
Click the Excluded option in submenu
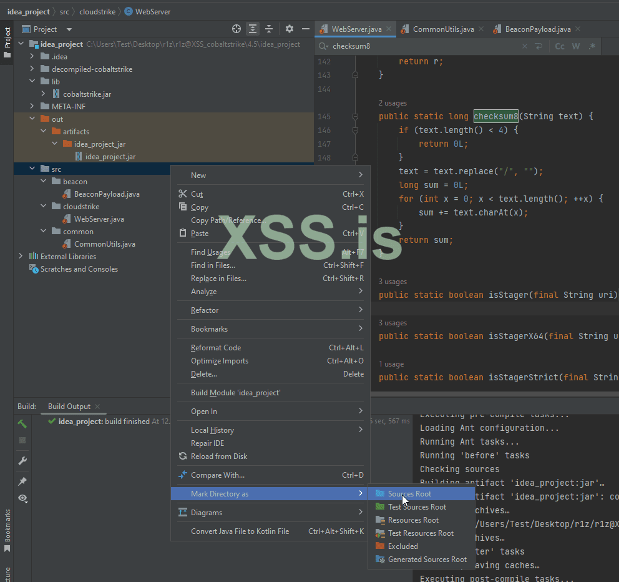point(402,546)
